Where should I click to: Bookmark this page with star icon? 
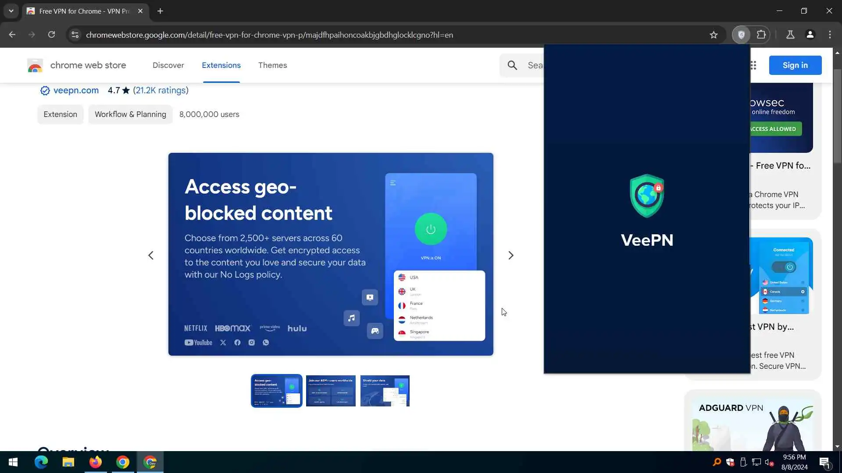(x=714, y=35)
